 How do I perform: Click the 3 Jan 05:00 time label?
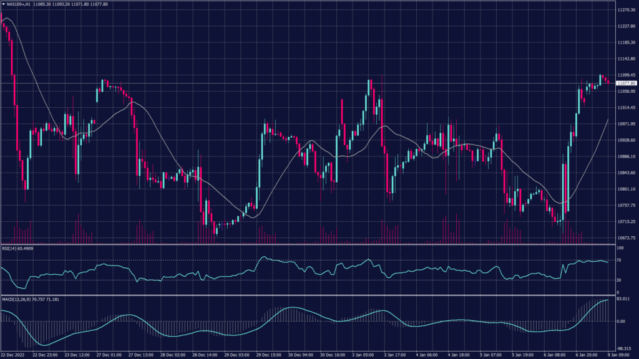coord(363,355)
